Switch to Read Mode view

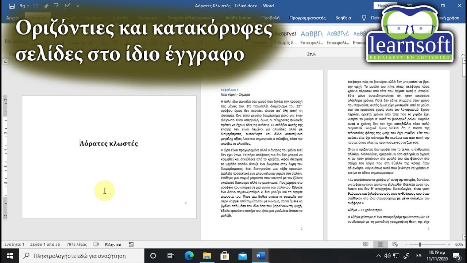coord(366,244)
